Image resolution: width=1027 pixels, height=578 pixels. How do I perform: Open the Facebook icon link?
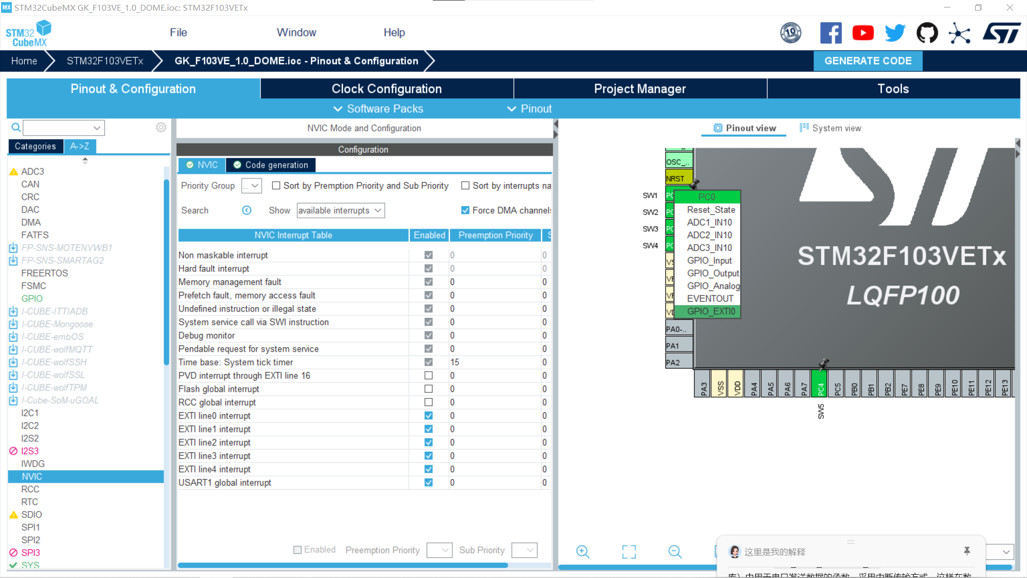coord(831,33)
